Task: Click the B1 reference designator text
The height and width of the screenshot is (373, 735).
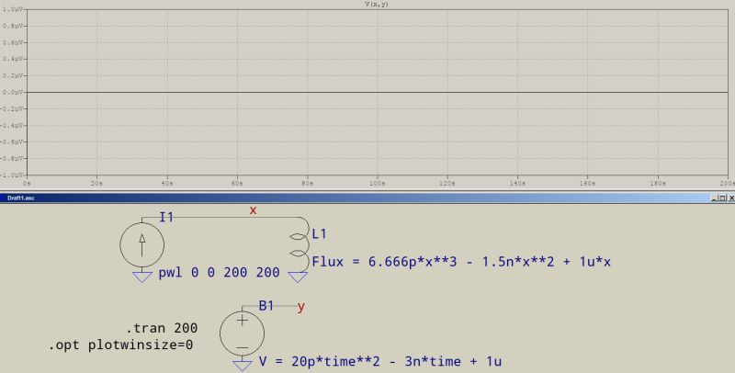Action: pos(266,306)
